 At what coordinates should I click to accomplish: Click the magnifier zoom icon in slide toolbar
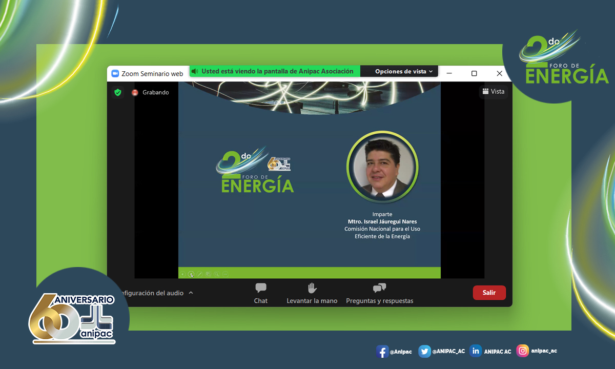(x=217, y=274)
